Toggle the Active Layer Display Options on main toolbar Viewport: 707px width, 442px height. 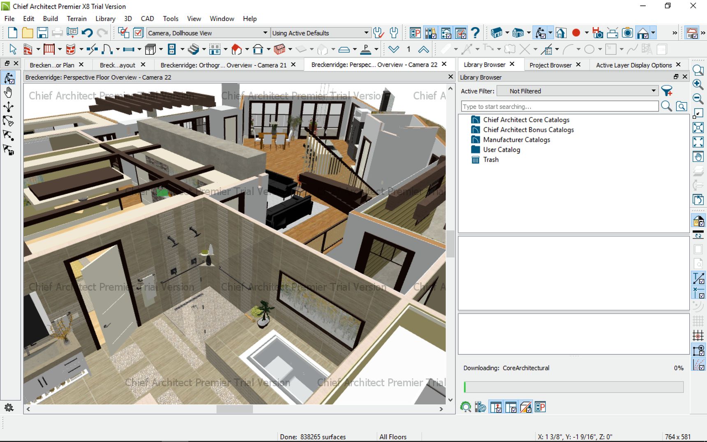coord(461,33)
